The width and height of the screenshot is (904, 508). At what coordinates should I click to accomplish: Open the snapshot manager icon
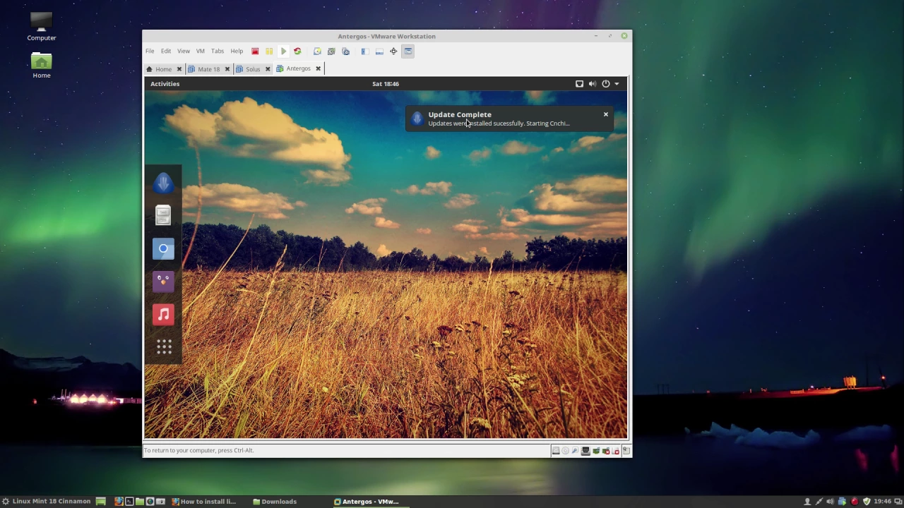[345, 51]
